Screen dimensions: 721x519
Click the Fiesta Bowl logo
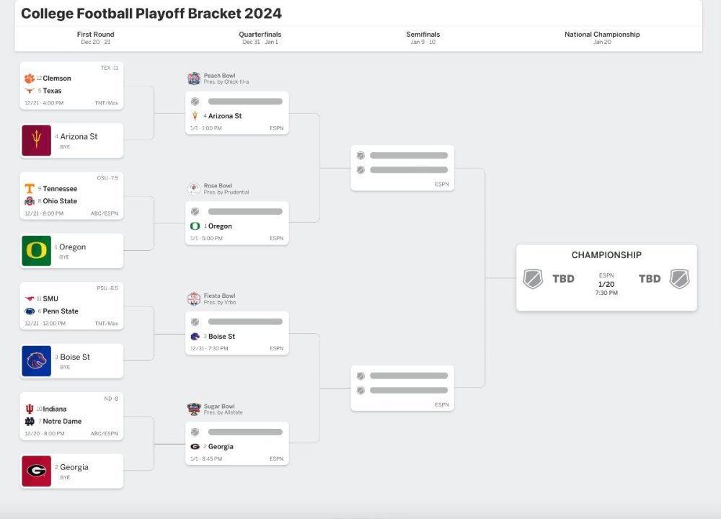pyautogui.click(x=193, y=298)
